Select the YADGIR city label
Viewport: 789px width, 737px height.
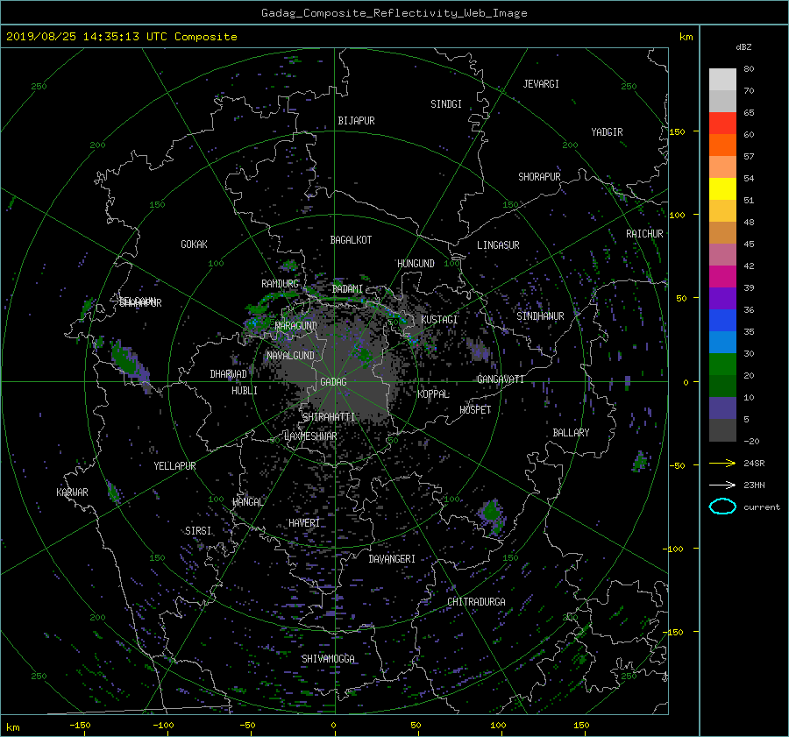[607, 132]
